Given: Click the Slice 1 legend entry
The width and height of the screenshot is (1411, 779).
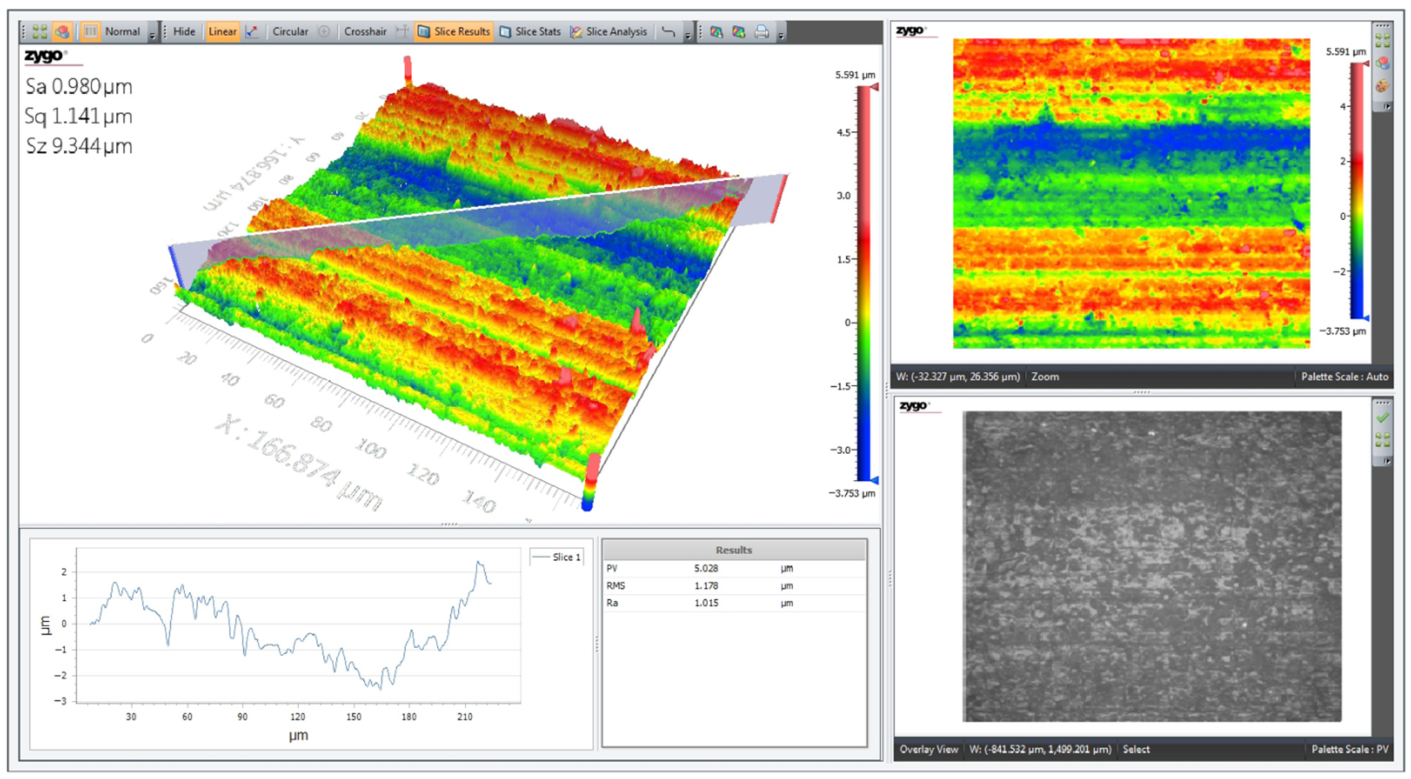Looking at the screenshot, I should tap(557, 557).
